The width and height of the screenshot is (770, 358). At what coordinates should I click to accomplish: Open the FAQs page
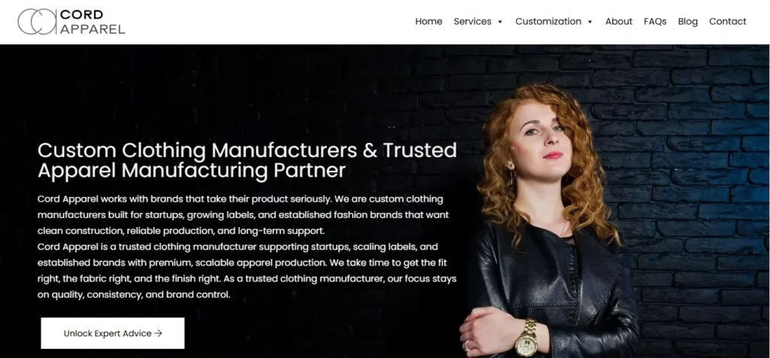[x=655, y=22]
